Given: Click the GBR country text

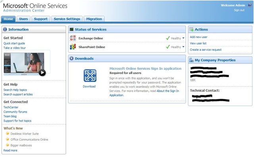Looking at the screenshot, I should pyautogui.click(x=193, y=80).
